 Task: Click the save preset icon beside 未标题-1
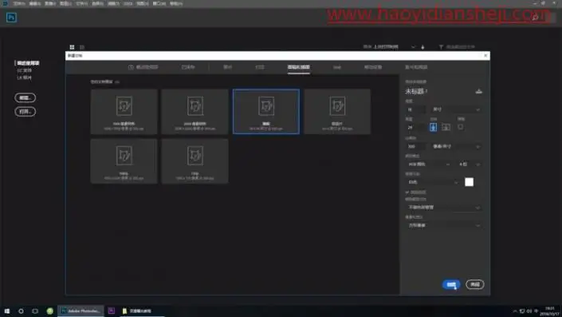[x=478, y=91]
